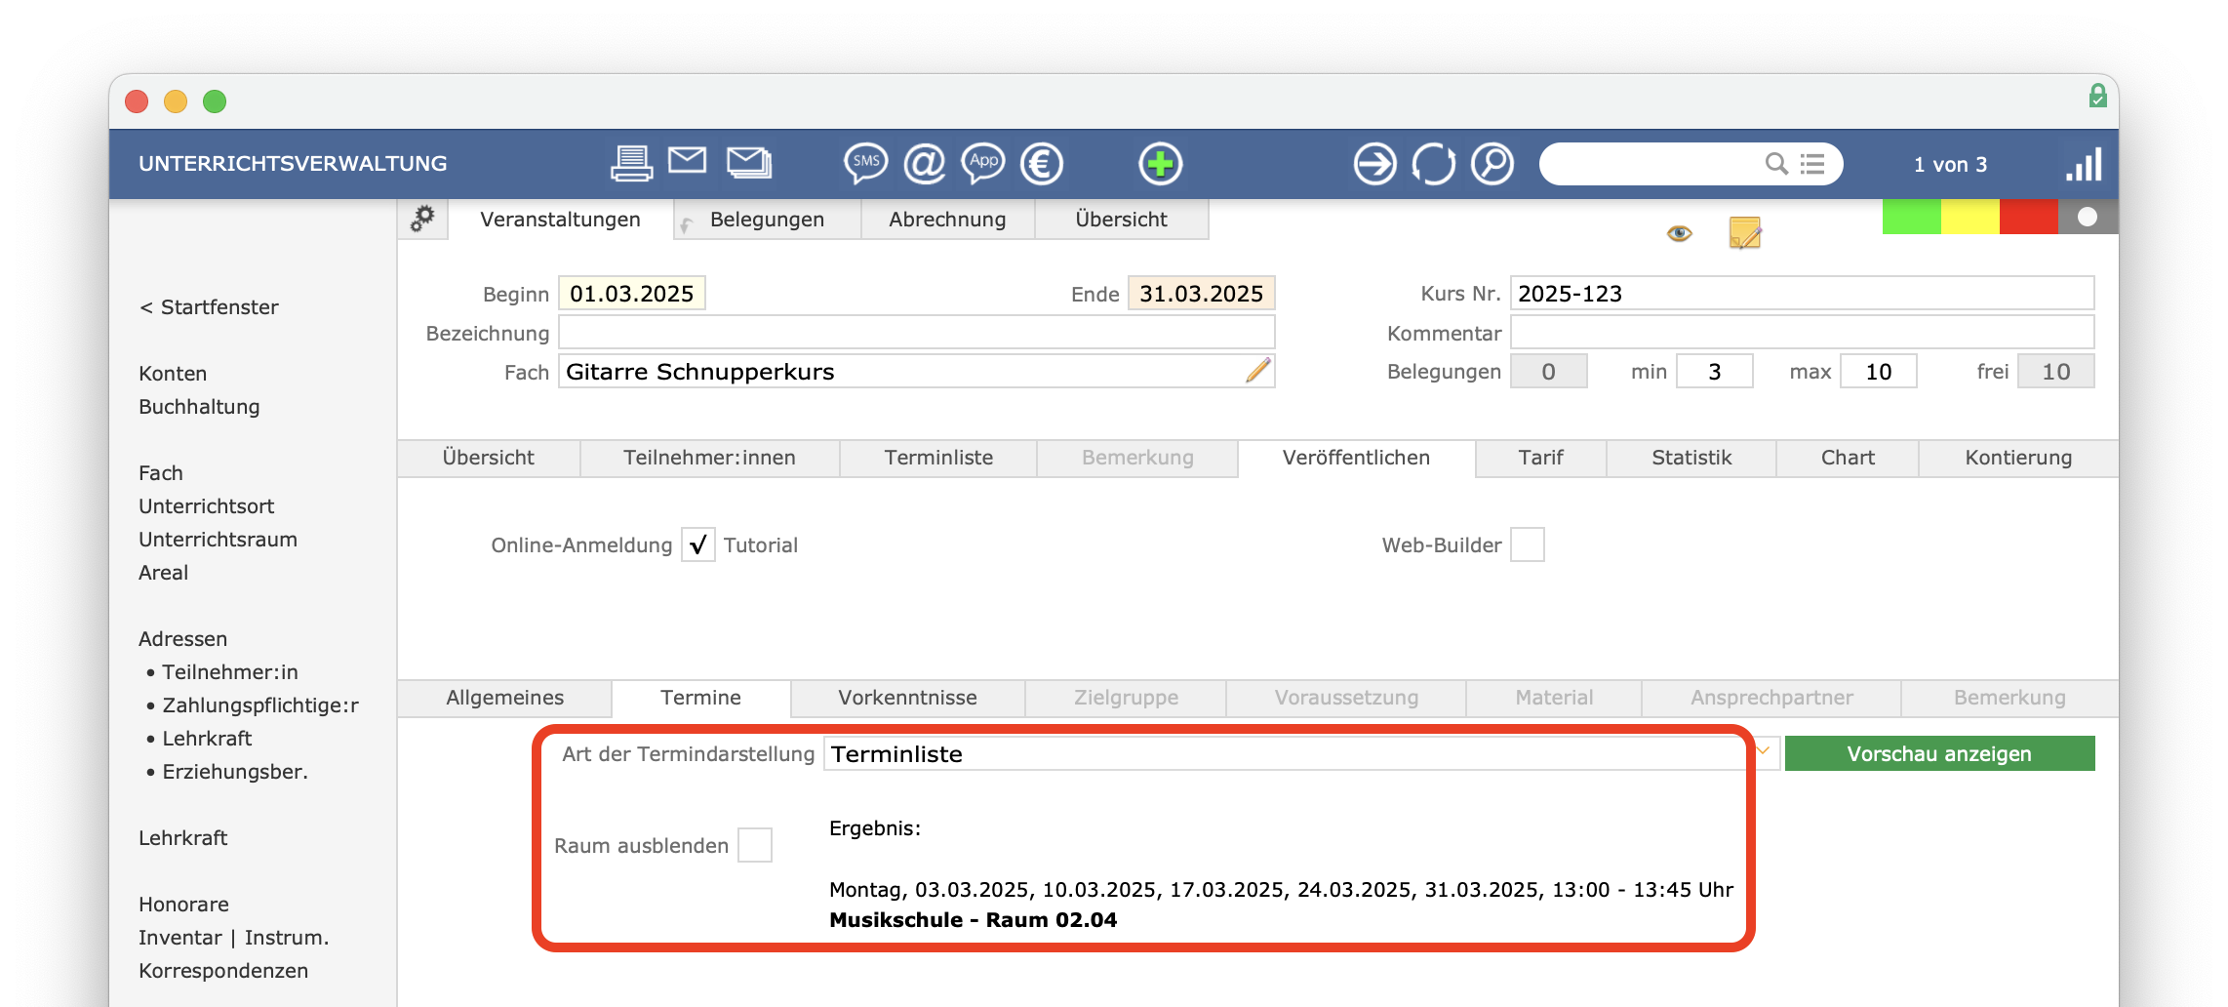Click the single envelope mail icon
2228x1007 pixels.
tap(688, 159)
